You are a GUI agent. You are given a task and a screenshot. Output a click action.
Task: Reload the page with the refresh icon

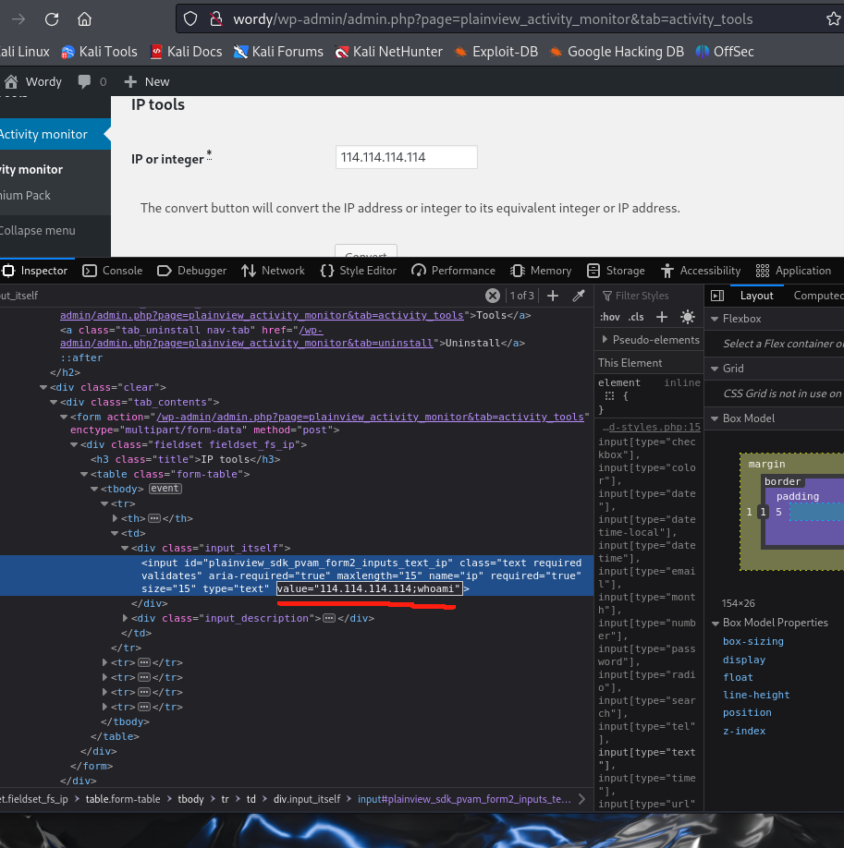pyautogui.click(x=52, y=19)
